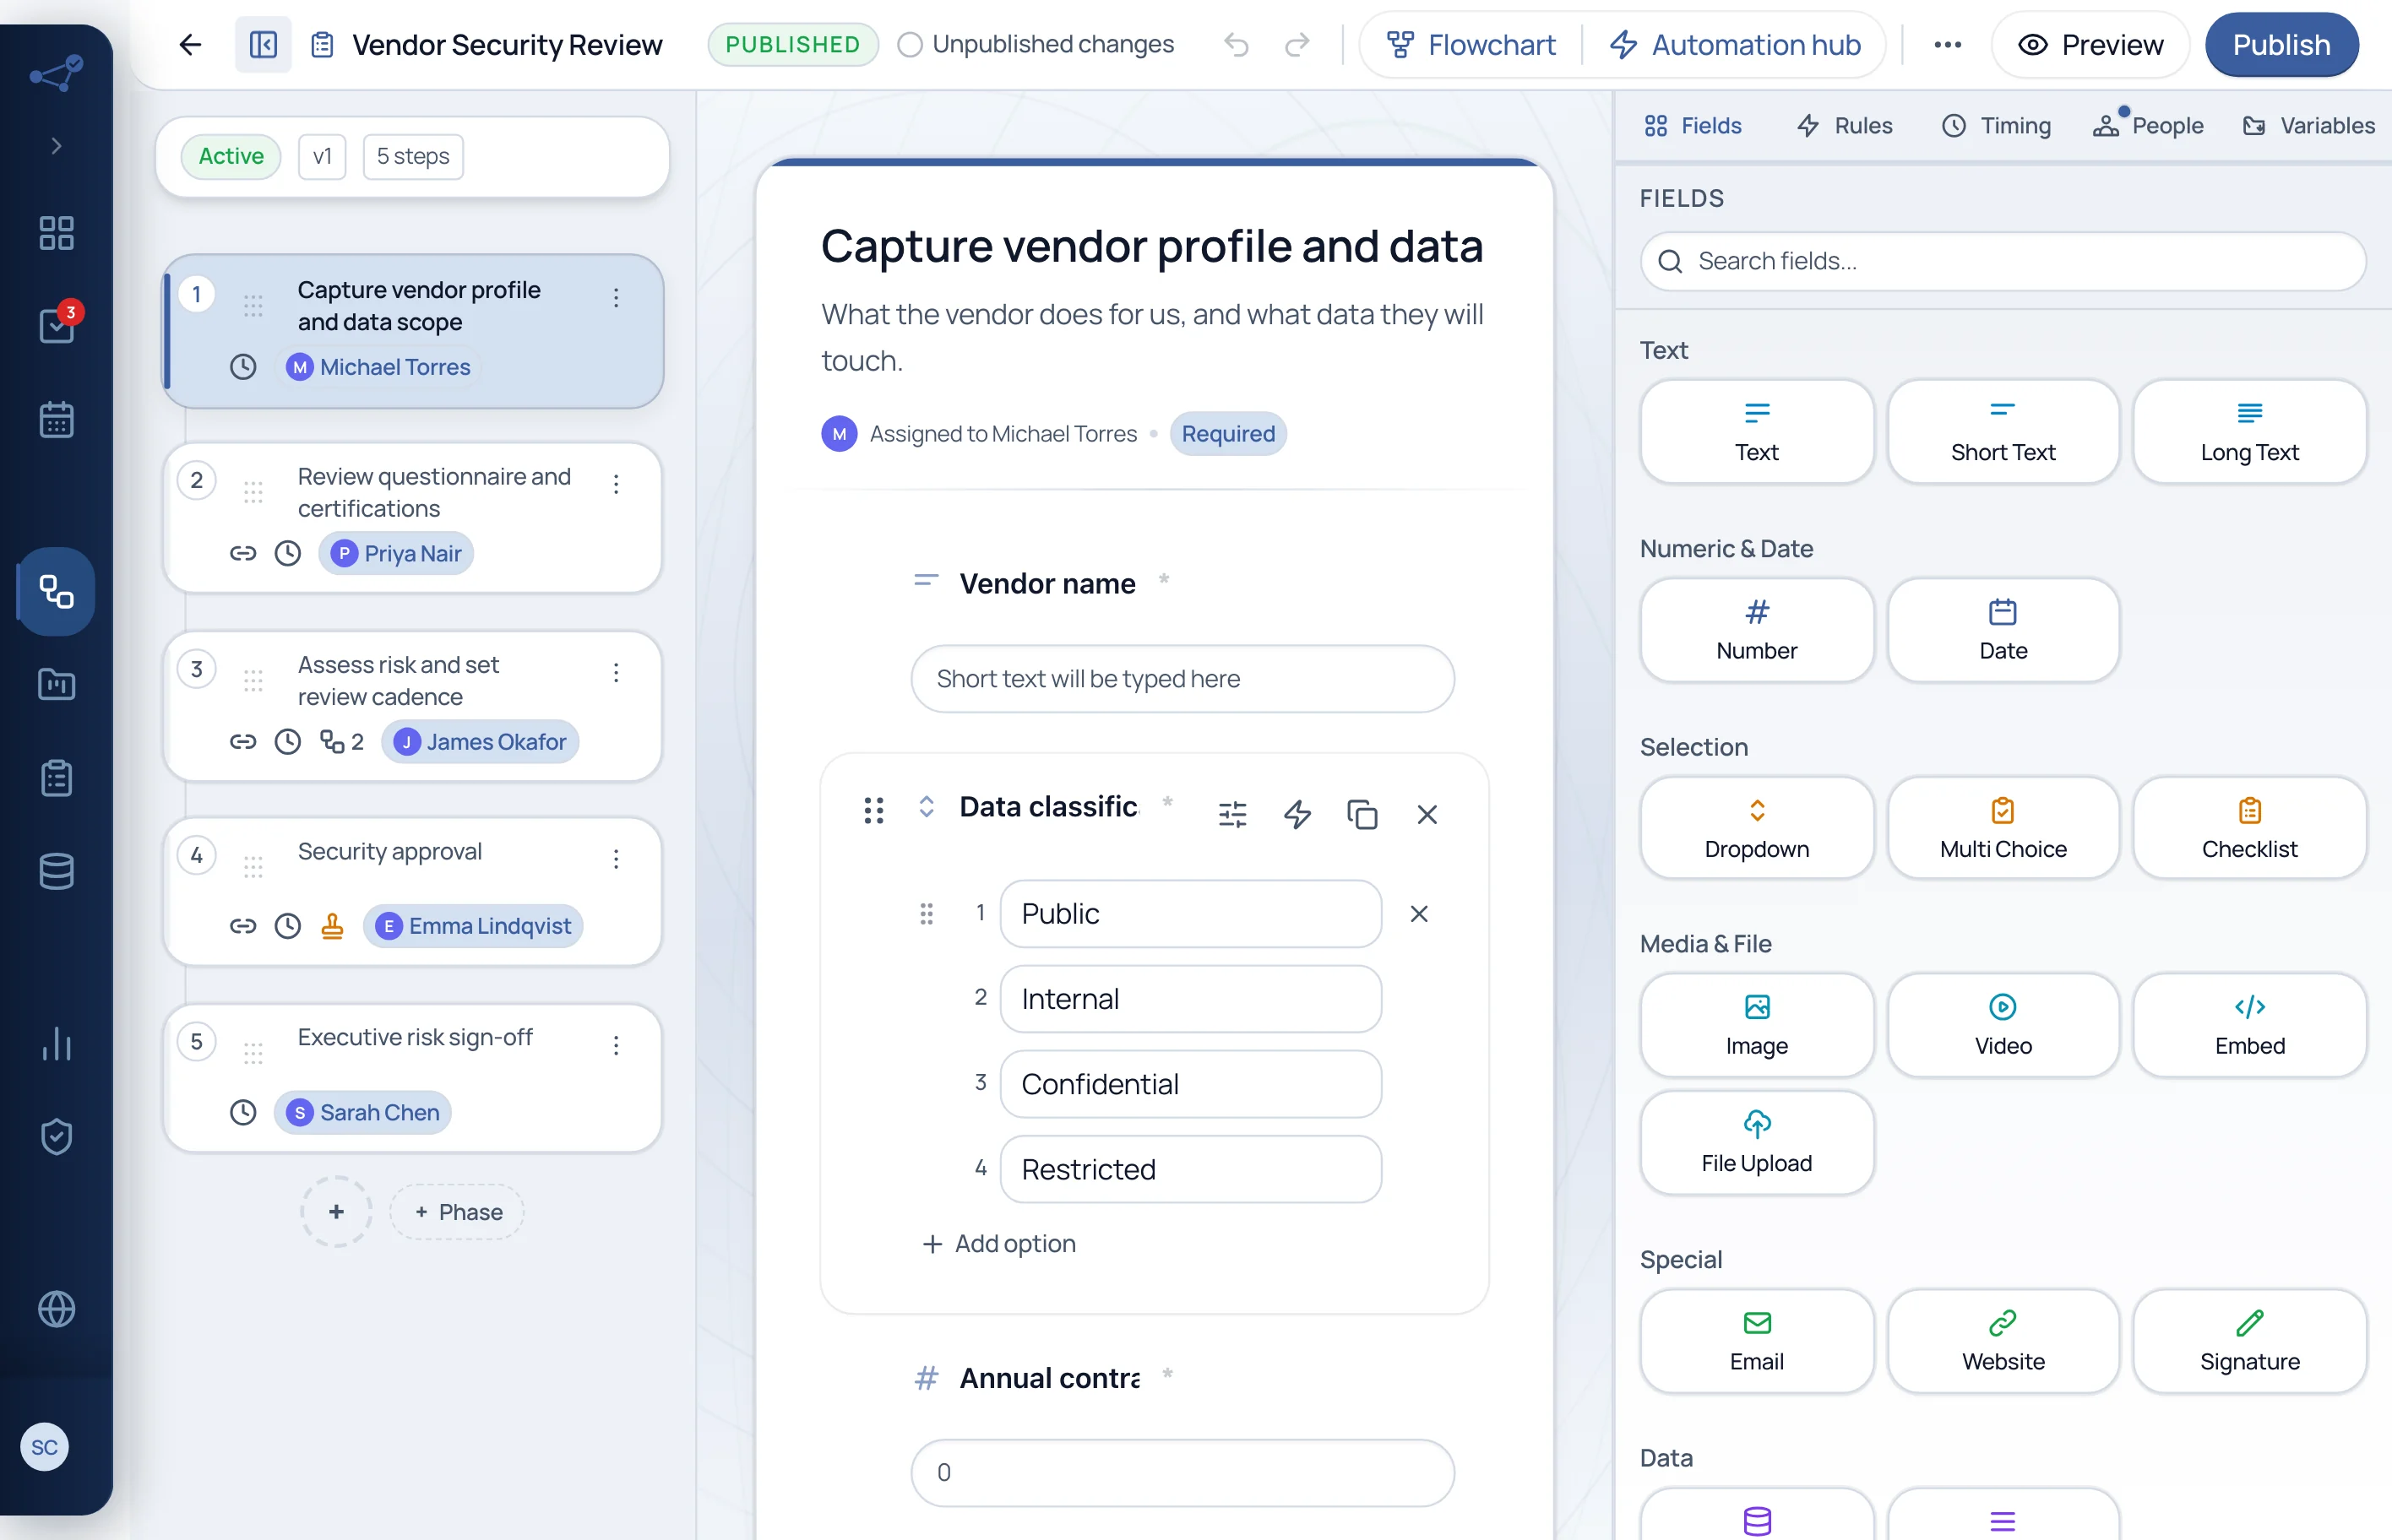Screen dimensions: 2392x1540
Task: Click the Vendor name short text input
Action: point(1182,679)
